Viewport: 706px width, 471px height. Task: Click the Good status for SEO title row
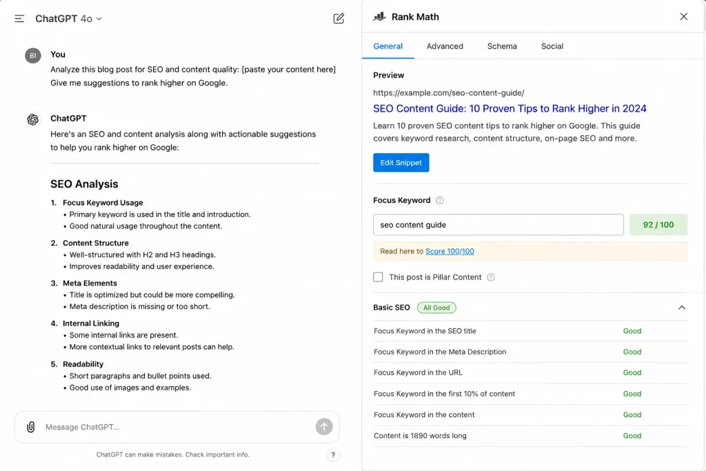coord(632,331)
